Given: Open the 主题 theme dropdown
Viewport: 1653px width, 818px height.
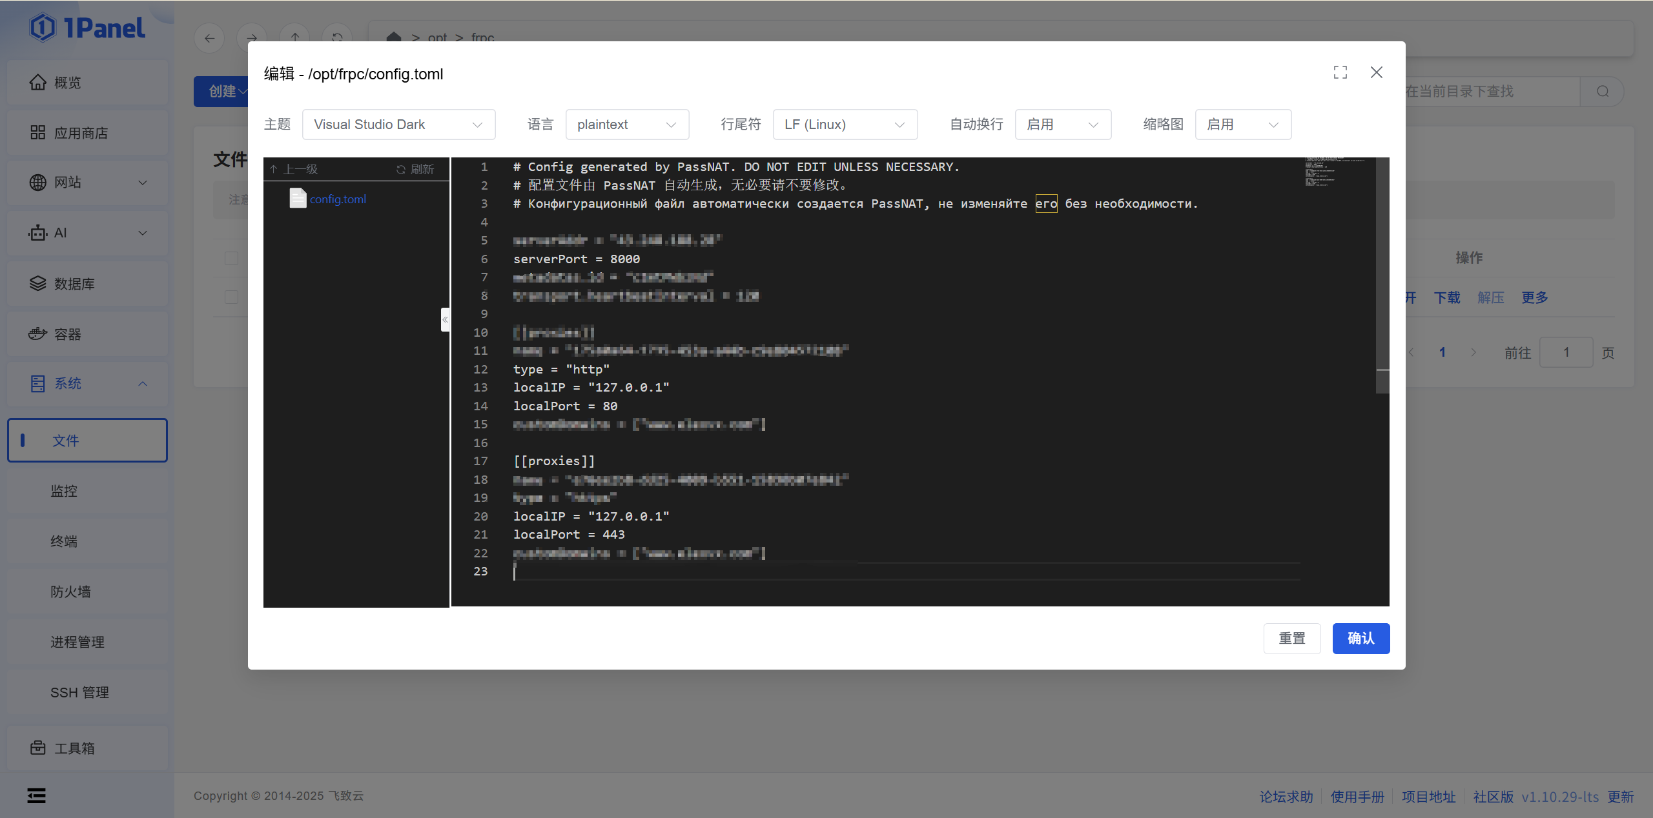Looking at the screenshot, I should coord(398,125).
